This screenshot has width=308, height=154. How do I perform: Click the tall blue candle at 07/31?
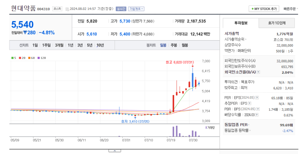coord(193,80)
